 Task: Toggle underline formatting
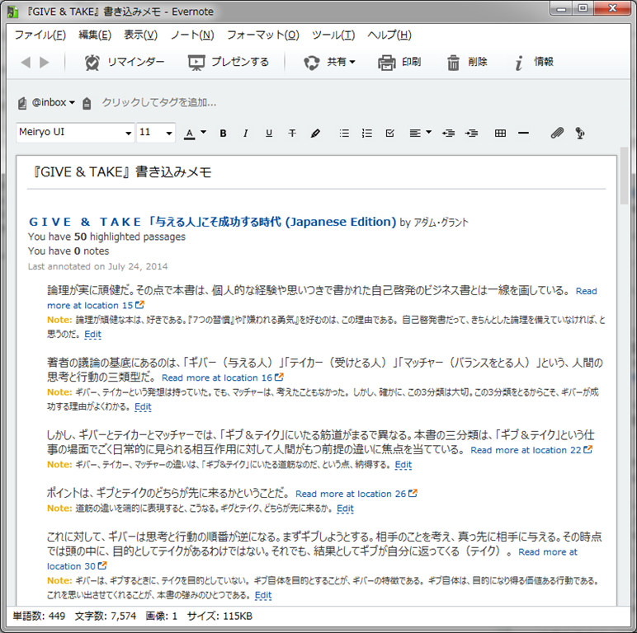click(269, 133)
